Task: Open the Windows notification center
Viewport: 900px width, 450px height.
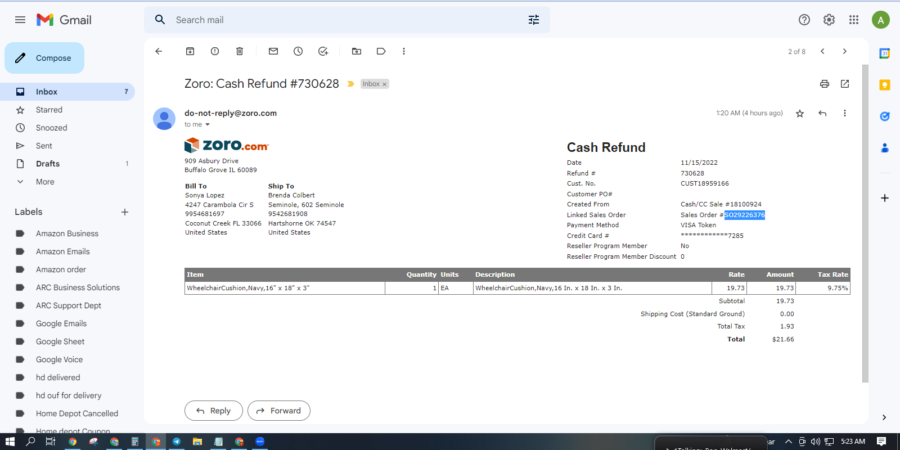Action: (881, 442)
